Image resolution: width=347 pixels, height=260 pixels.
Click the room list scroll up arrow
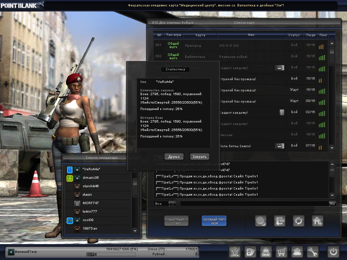[332, 44]
